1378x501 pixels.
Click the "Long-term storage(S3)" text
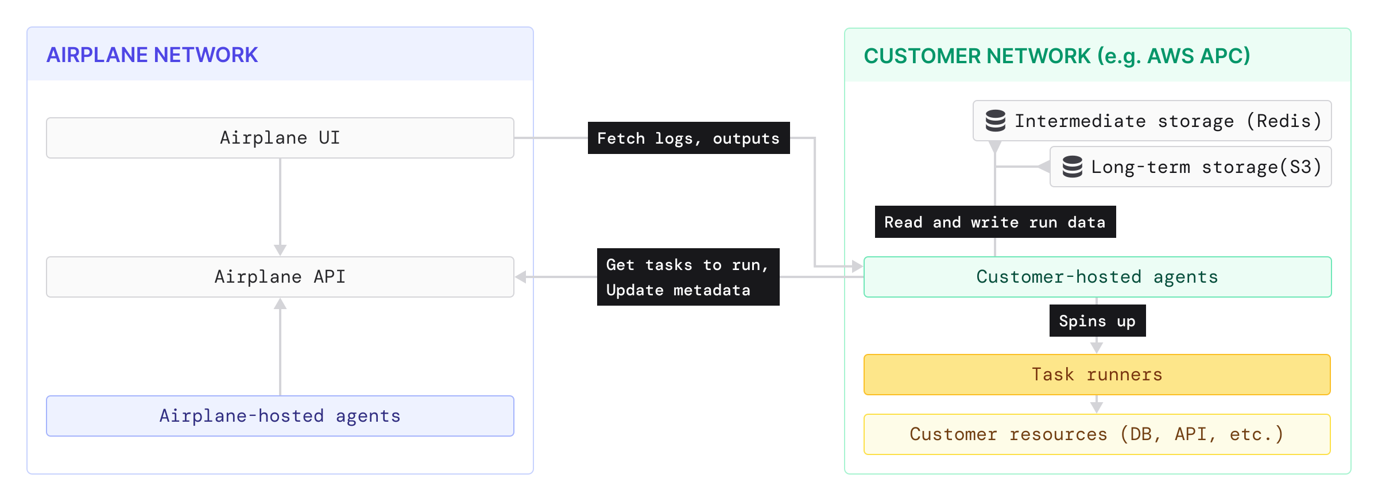click(x=1206, y=167)
